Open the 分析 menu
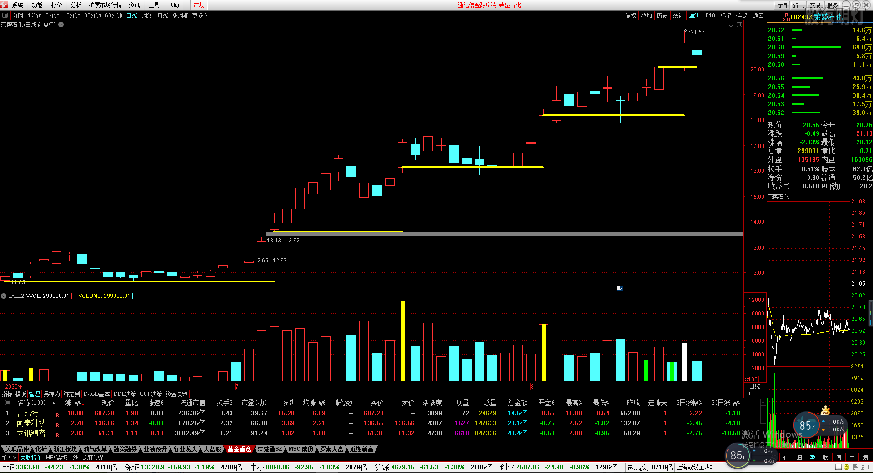Screen dimensions: 873x473 point(76,5)
